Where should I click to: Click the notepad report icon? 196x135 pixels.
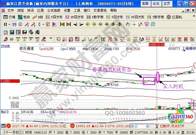click(18, 32)
